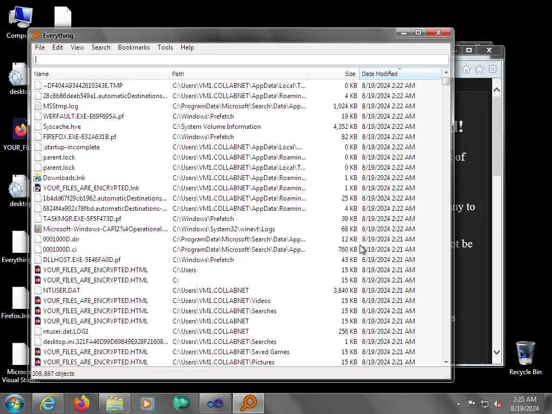Select YOUR_FILES_ARE_ENCRYPTED.HTML icon in Videos folder
This screenshot has height=414, width=552.
tap(37, 301)
